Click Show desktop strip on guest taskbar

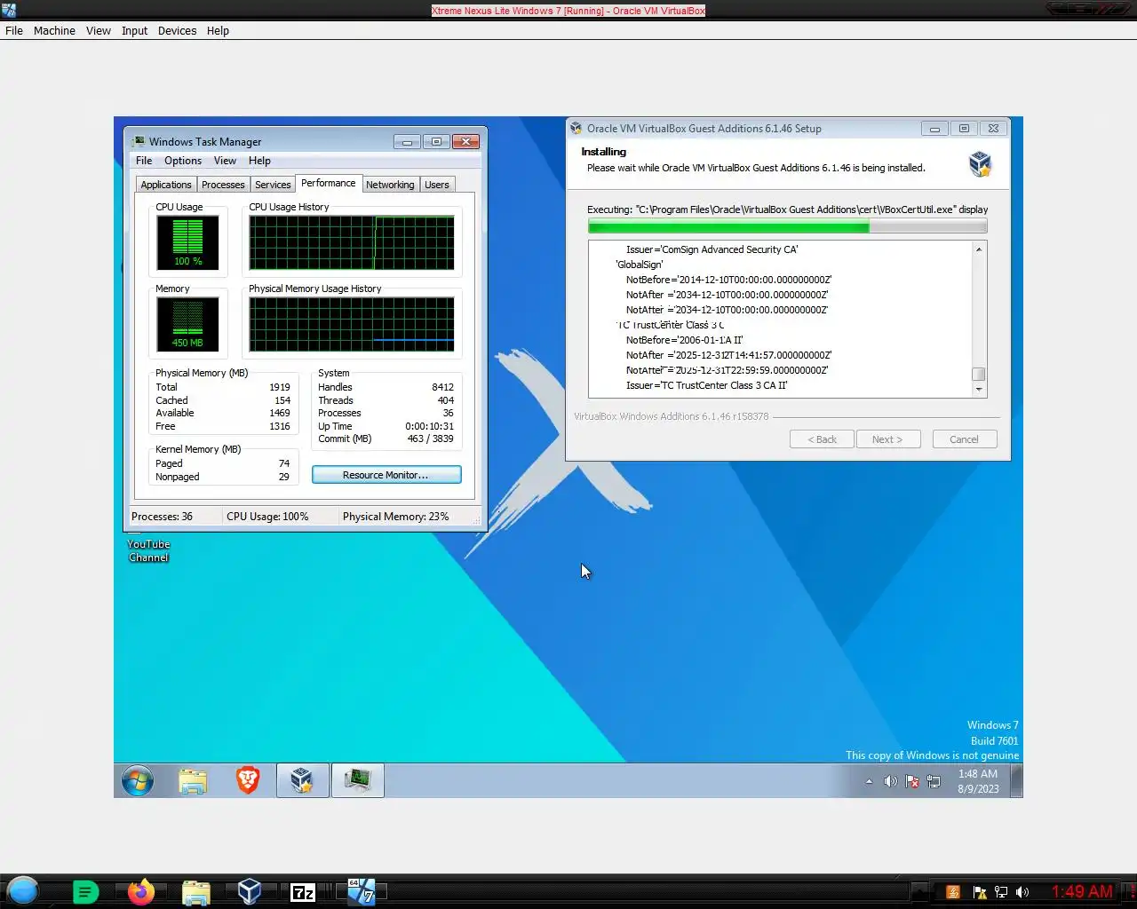point(1017,780)
